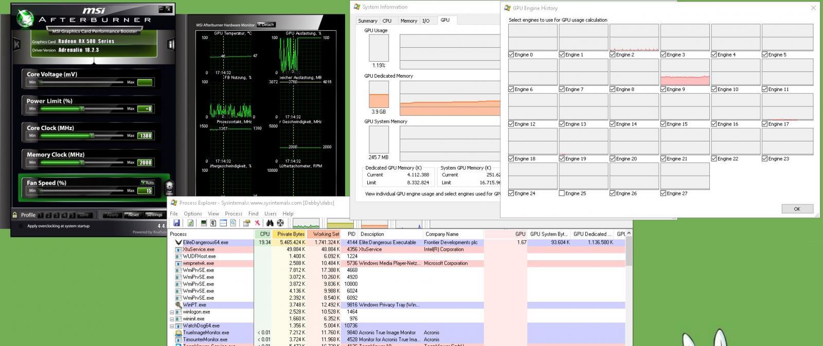
Task: Uncheck the Engine 9 checkbox
Action: pos(664,89)
